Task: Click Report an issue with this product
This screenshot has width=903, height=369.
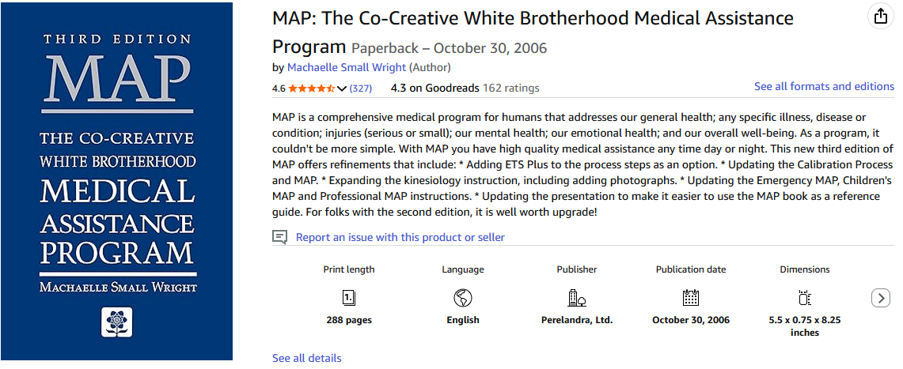Action: pyautogui.click(x=400, y=237)
